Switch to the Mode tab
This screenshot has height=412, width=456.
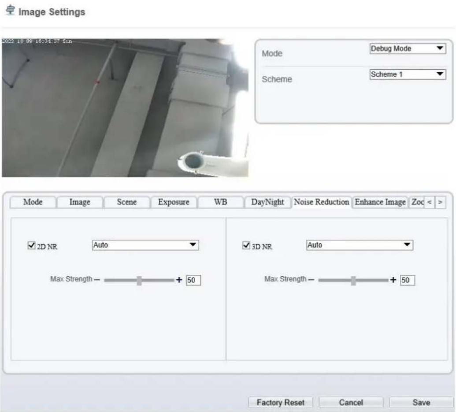pyautogui.click(x=33, y=202)
